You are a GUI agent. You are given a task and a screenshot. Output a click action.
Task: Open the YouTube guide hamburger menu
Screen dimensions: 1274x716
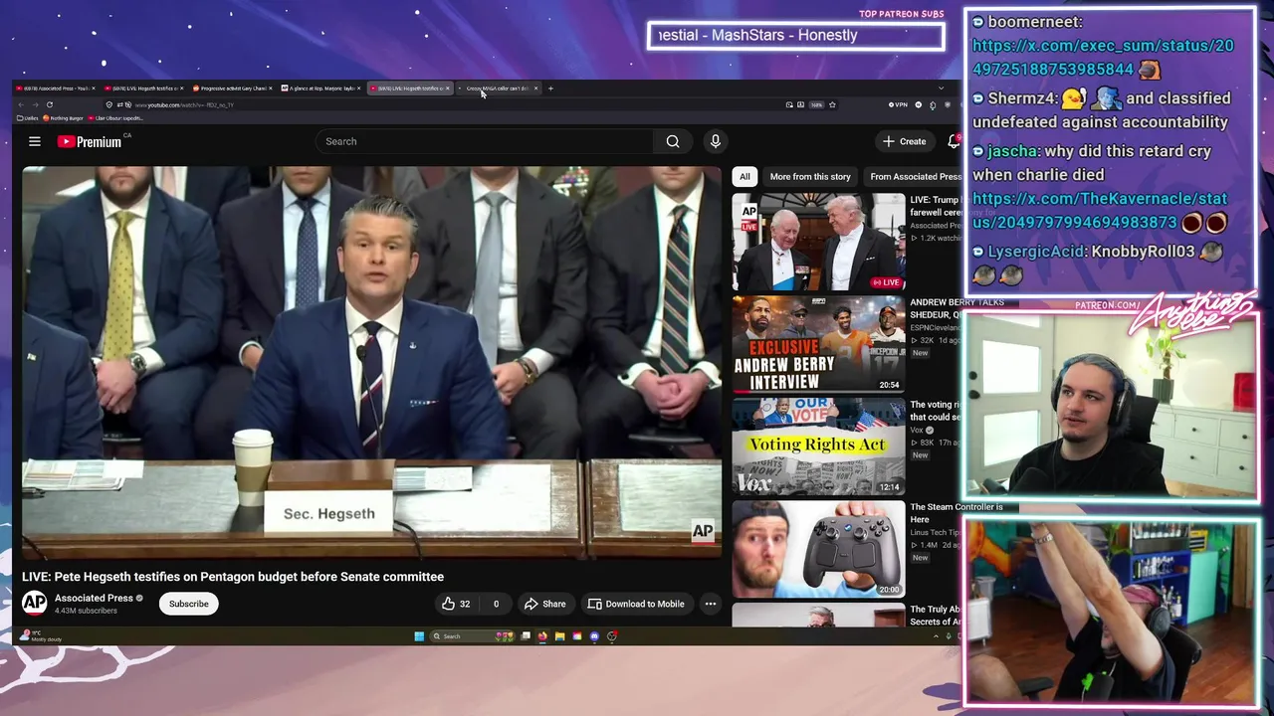(x=35, y=141)
